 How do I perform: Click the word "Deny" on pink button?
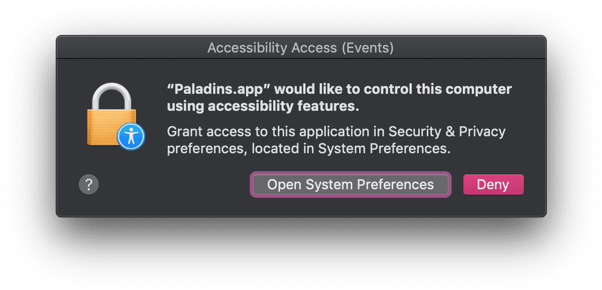[493, 184]
